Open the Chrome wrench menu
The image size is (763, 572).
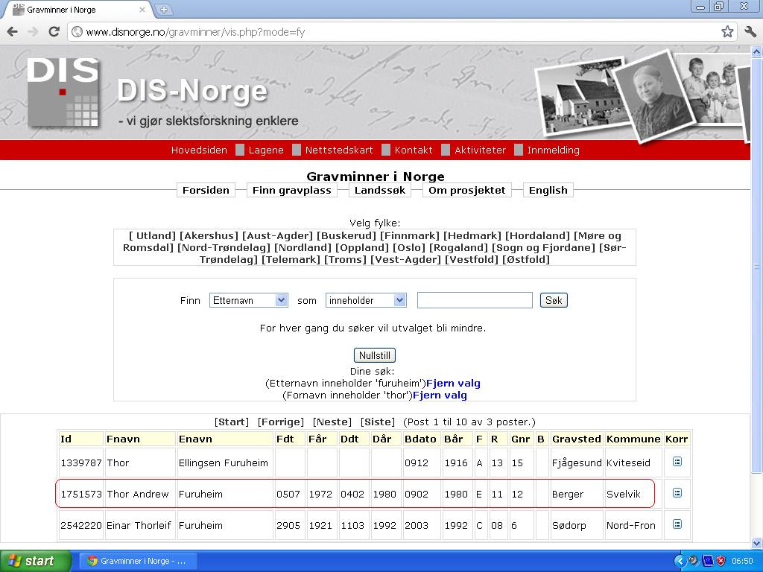click(750, 32)
